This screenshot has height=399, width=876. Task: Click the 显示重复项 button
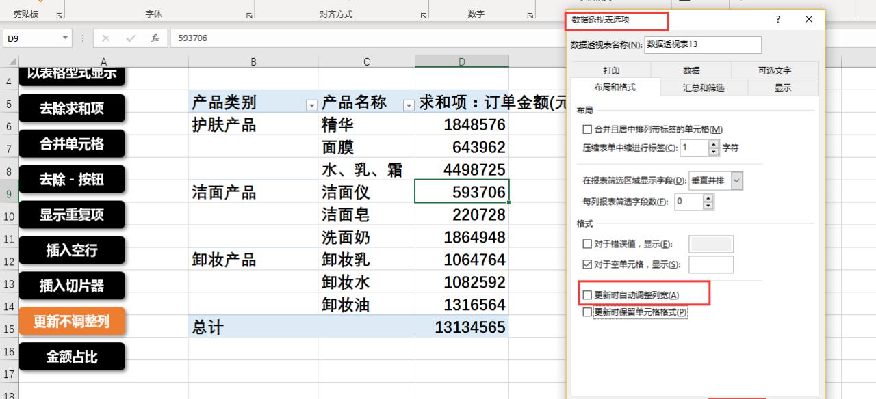pos(72,215)
